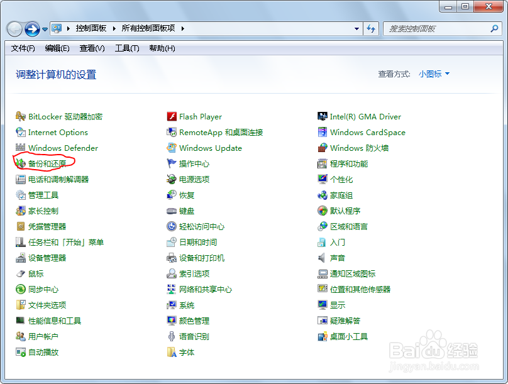The image size is (508, 384).
Task: Open the 工具 menu
Action: [x=126, y=48]
